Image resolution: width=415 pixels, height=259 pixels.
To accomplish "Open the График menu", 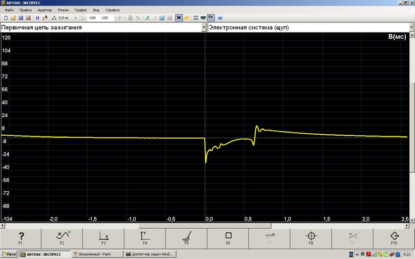I will [x=81, y=10].
